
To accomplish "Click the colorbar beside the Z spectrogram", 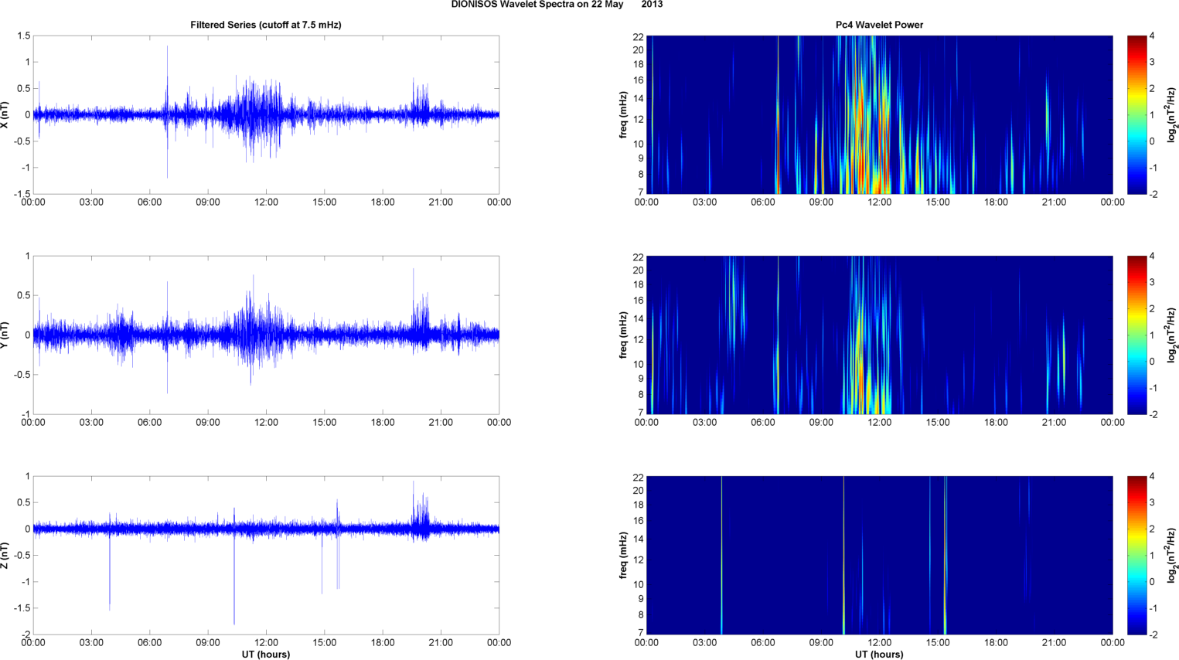I will [x=1136, y=555].
